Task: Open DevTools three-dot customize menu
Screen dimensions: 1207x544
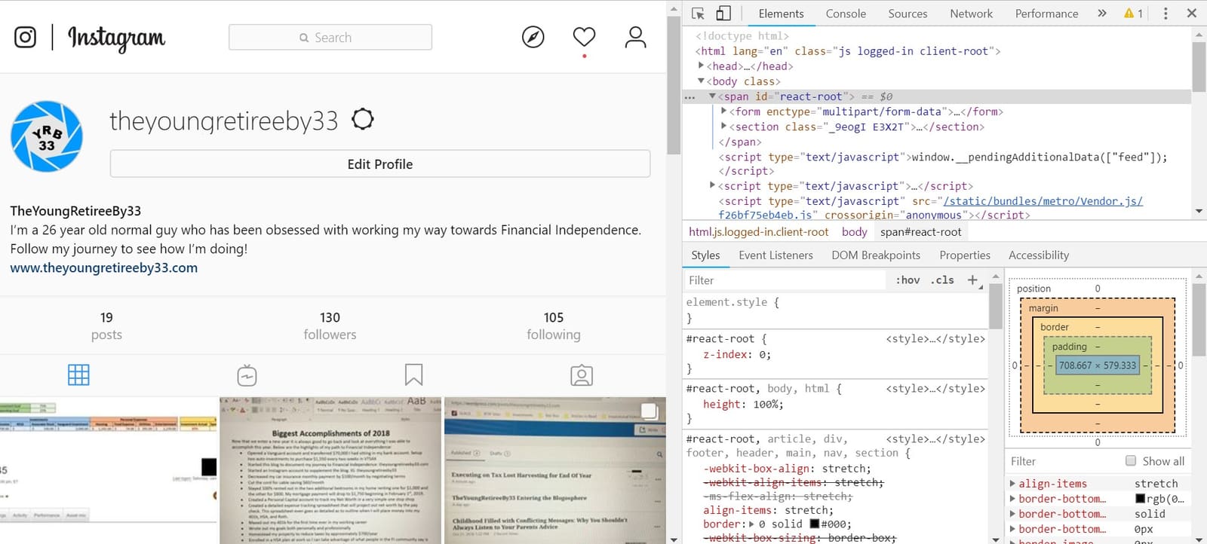Action: coord(1166,14)
